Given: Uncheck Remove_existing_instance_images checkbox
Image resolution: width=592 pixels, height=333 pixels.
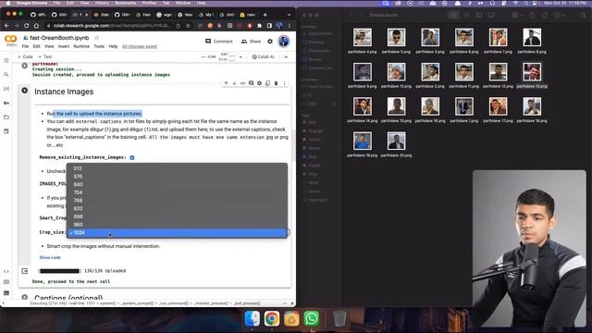Looking at the screenshot, I should (132, 157).
